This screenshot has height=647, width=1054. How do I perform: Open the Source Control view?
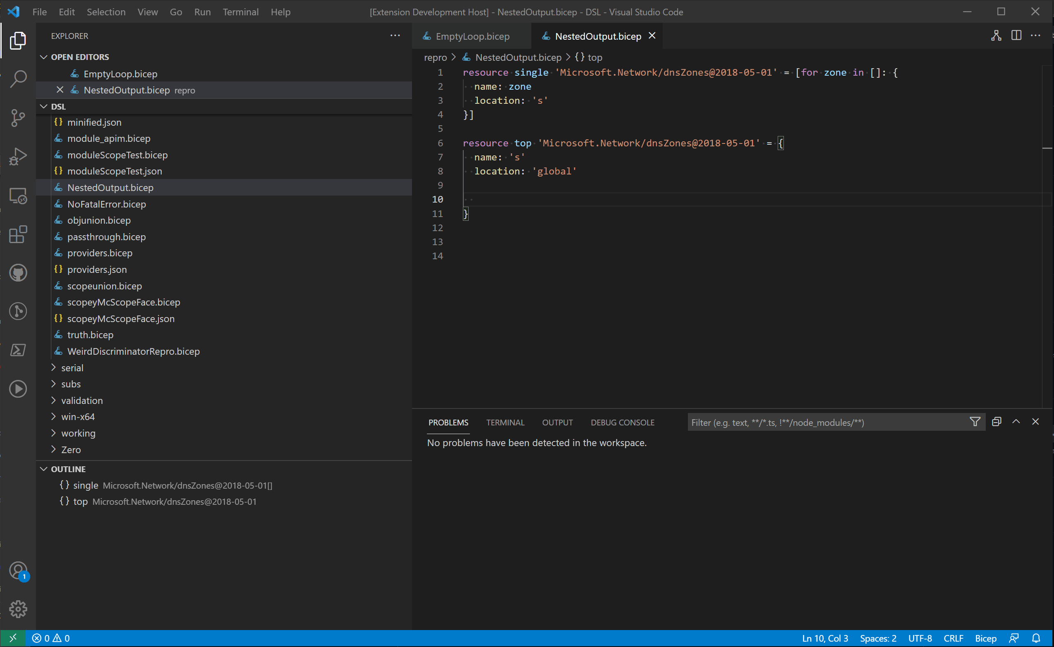point(18,118)
